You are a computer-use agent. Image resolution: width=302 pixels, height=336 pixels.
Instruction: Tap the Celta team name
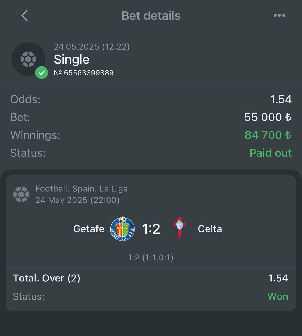click(210, 229)
